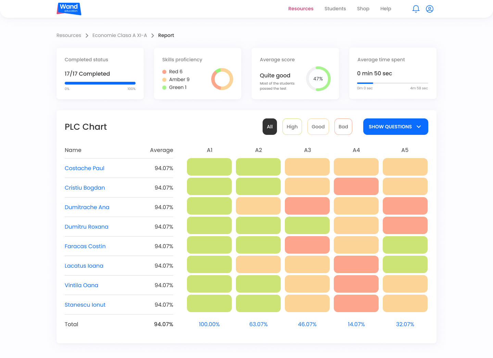This screenshot has width=493, height=358.
Task: Open Costache Paul's student report
Action: point(85,168)
